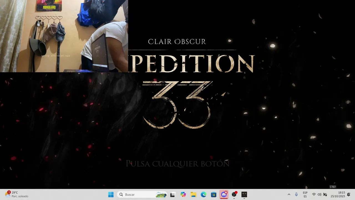Expand the hidden system tray icons
This screenshot has height=200, width=355.
289,194
